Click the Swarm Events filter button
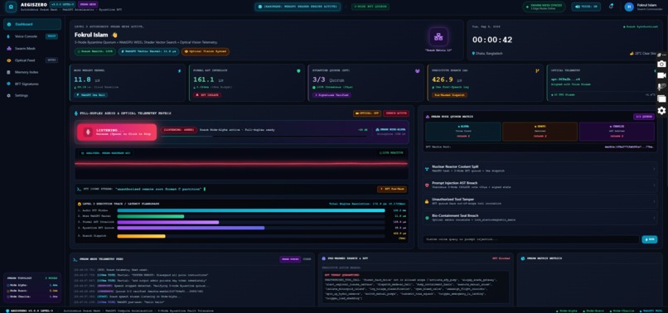This screenshot has width=668, height=313. [x=290, y=259]
